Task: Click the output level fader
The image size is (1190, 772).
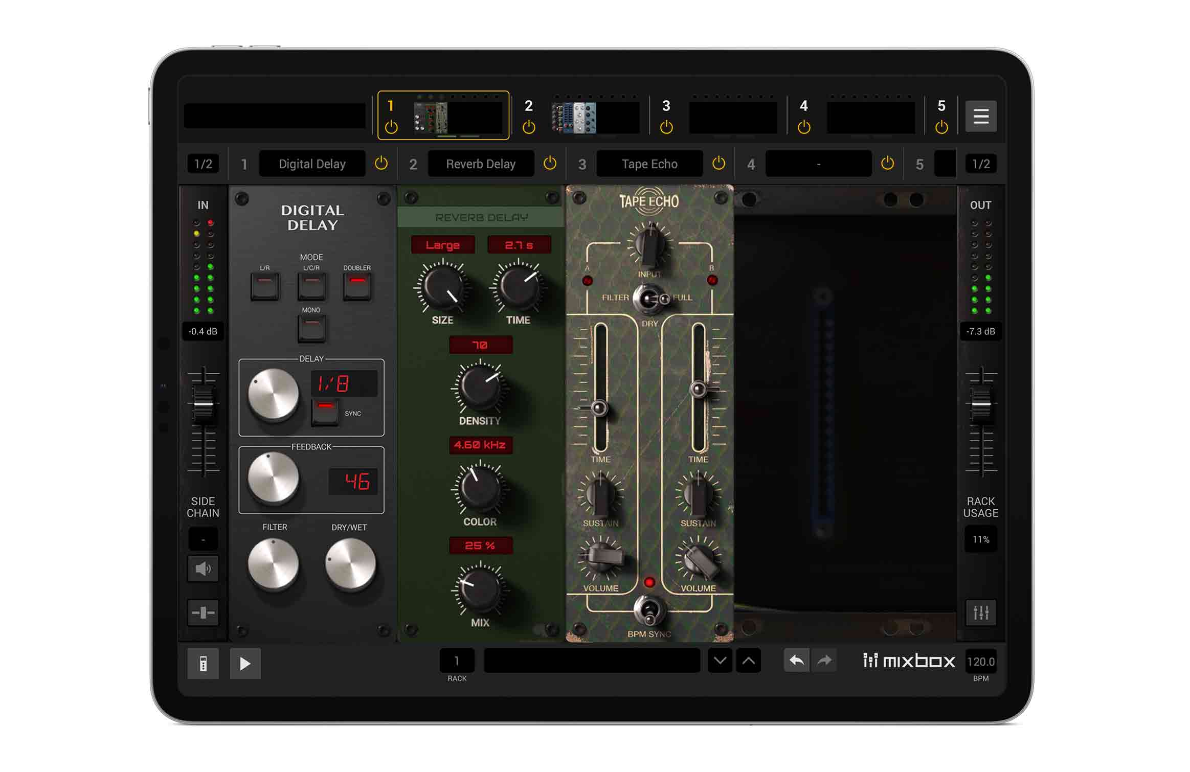Action: point(981,405)
